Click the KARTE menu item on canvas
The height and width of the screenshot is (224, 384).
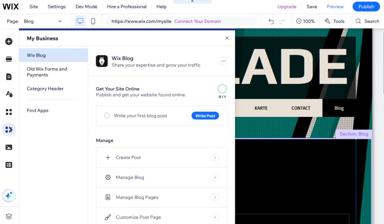[x=261, y=108]
